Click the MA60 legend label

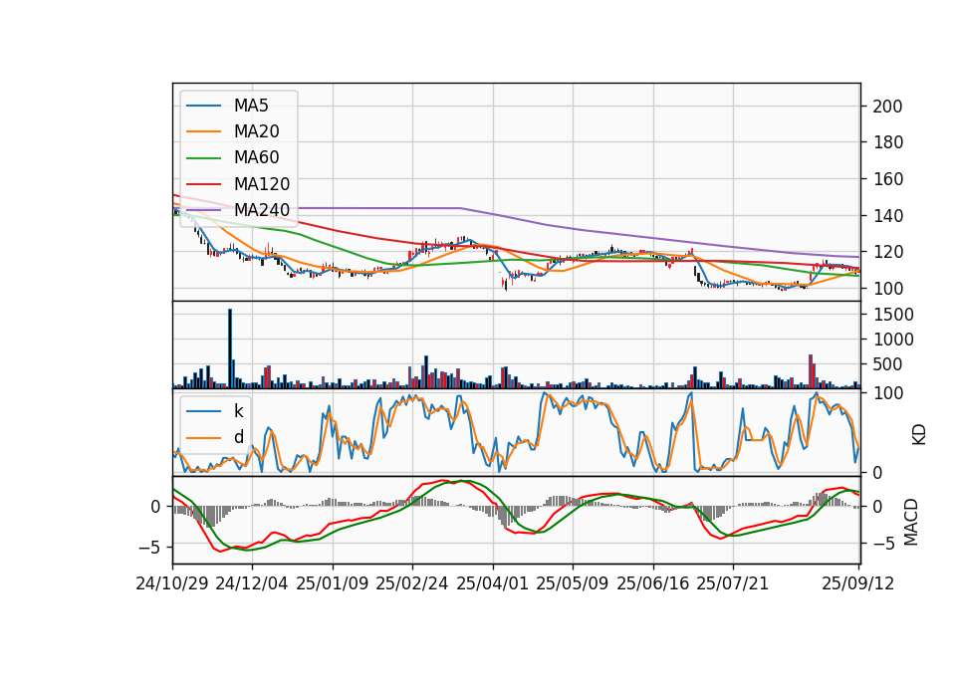[257, 158]
